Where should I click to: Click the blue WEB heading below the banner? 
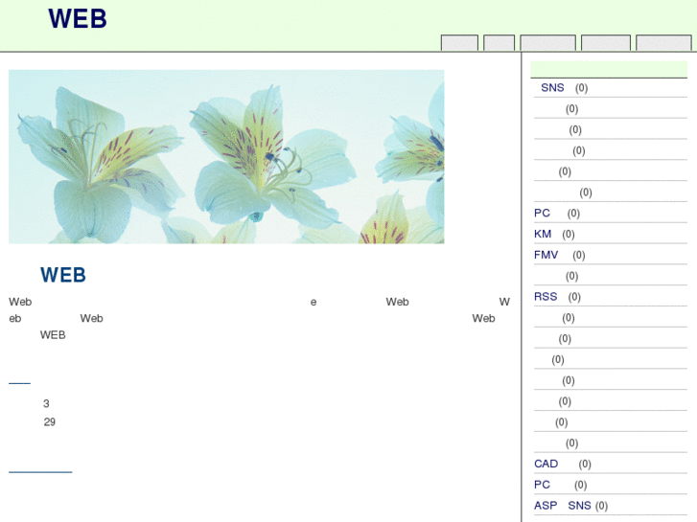tap(63, 275)
